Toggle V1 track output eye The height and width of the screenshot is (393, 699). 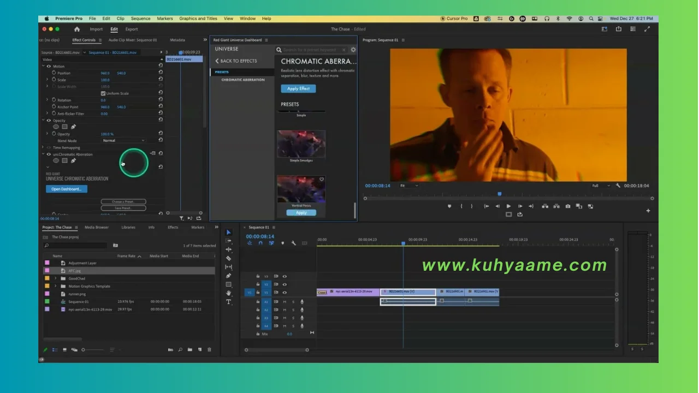[285, 293]
